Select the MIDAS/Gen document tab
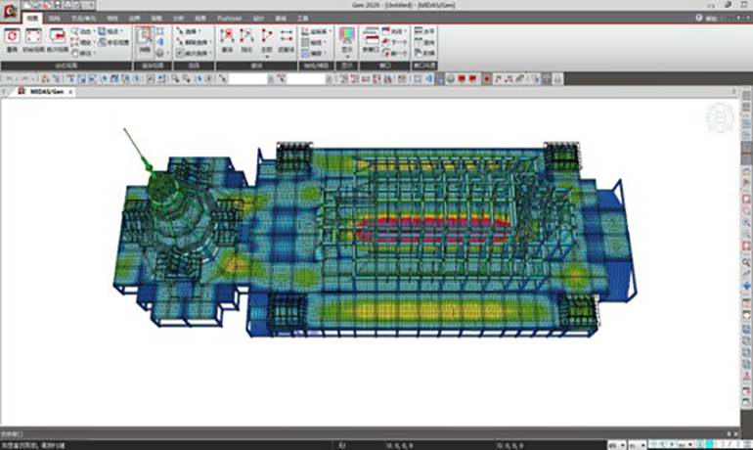This screenshot has height=450, width=753. coord(44,91)
